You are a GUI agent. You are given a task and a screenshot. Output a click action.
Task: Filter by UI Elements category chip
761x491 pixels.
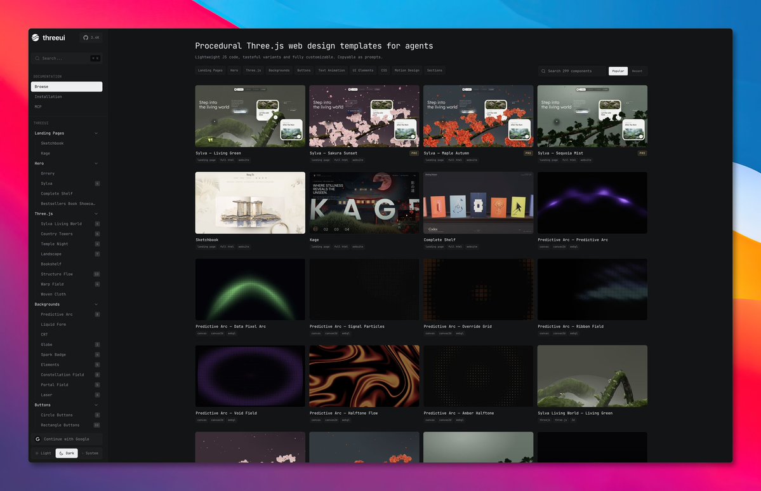(363, 71)
